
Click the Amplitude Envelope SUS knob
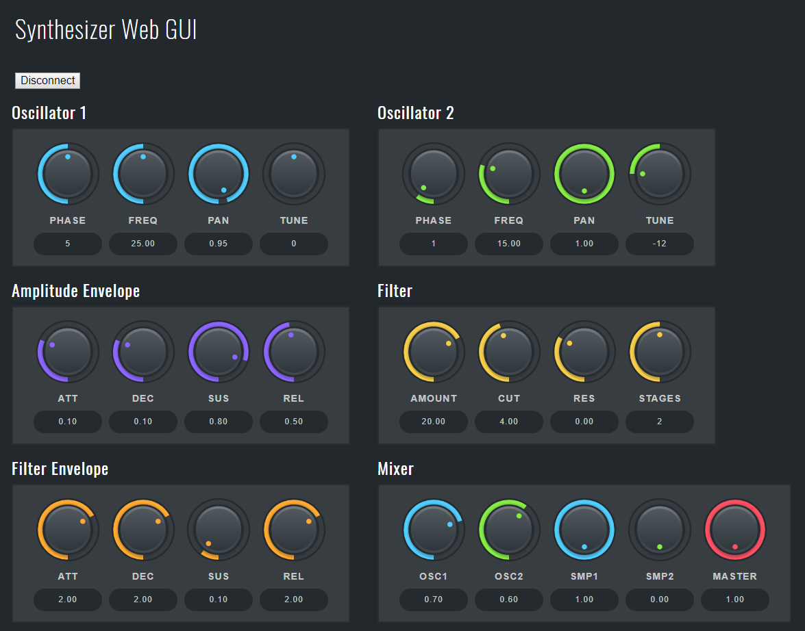click(219, 352)
